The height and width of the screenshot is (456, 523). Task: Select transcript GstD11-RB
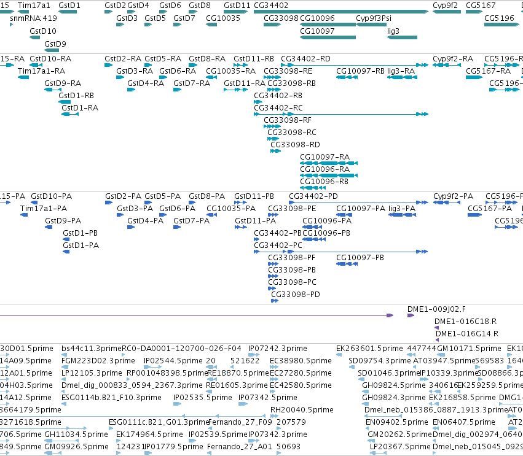pyautogui.click(x=240, y=65)
